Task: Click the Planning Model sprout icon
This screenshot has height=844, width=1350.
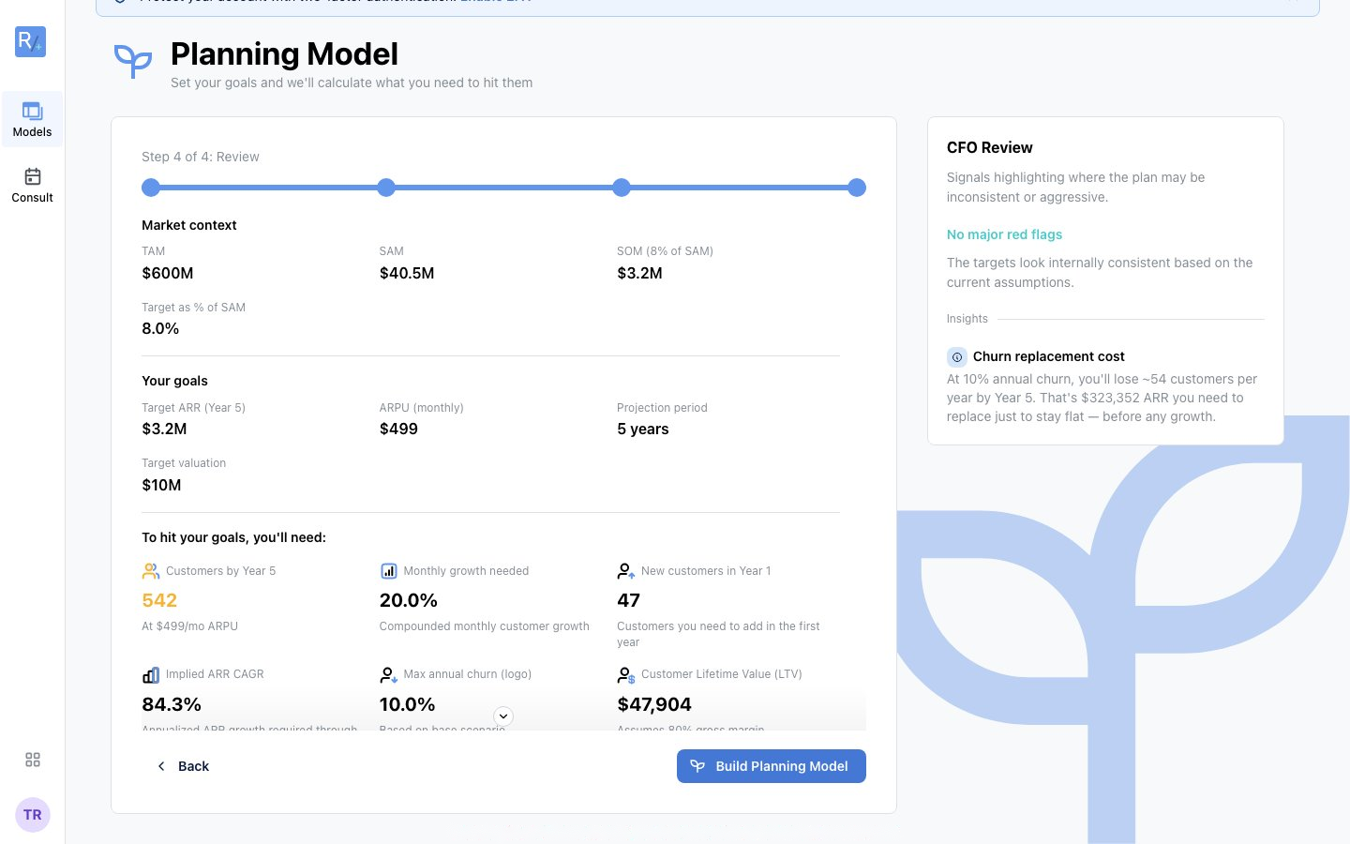Action: [x=133, y=61]
